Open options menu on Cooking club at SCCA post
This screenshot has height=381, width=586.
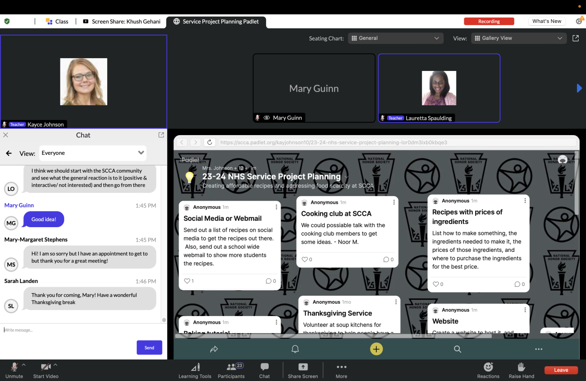[394, 202]
